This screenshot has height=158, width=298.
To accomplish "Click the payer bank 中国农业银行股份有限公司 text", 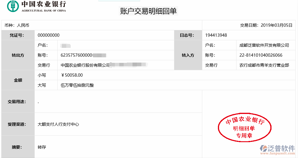I will point(85,65).
